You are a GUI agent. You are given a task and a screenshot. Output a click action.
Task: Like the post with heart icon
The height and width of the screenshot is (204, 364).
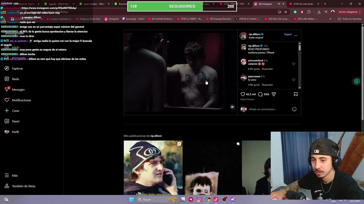(243, 94)
